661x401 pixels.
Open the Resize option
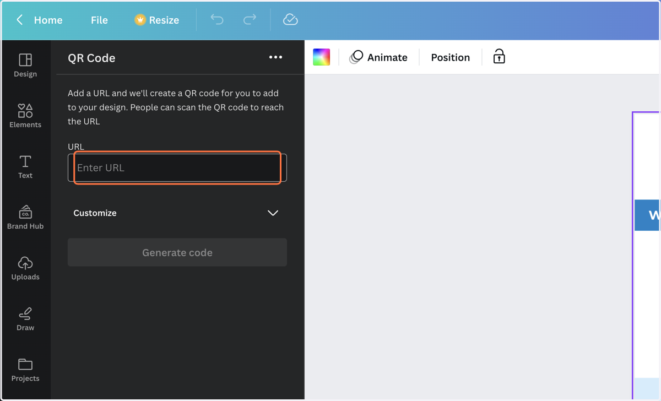pos(157,20)
